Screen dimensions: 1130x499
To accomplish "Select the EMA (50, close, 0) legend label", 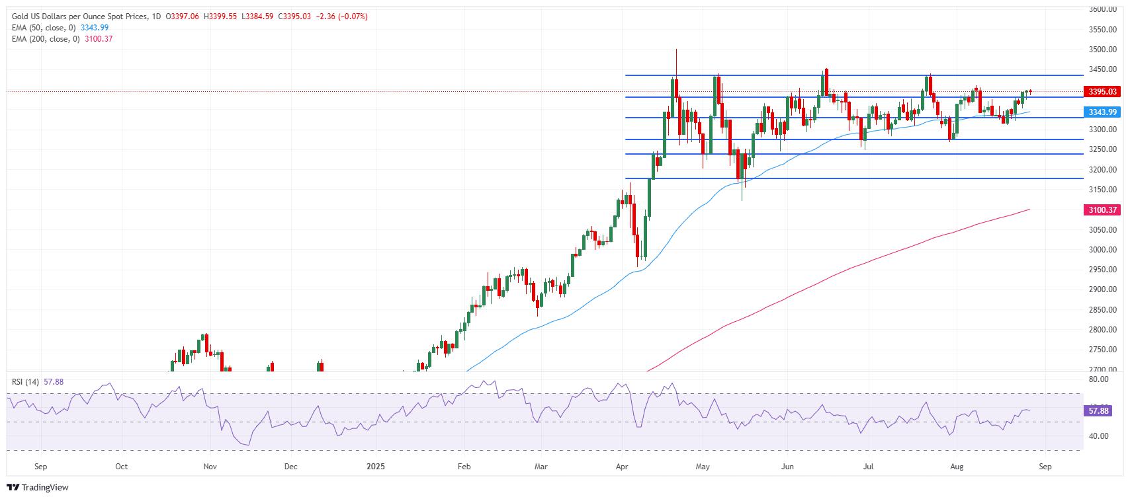I will [x=45, y=28].
